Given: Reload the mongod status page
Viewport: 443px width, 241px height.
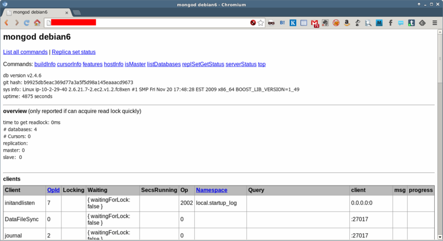Looking at the screenshot, I should click(x=27, y=23).
